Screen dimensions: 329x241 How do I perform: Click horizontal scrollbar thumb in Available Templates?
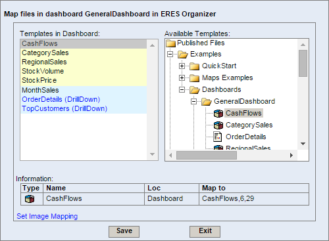[207, 155]
